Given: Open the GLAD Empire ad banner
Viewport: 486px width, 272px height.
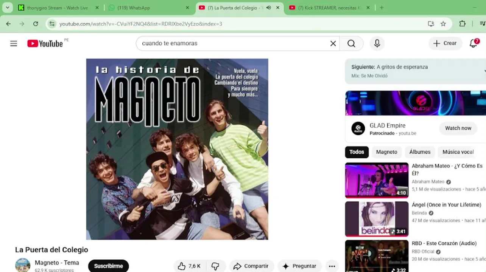Looking at the screenshot, I should coord(416,103).
